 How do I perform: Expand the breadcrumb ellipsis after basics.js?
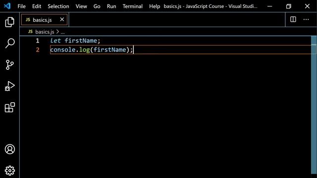pyautogui.click(x=63, y=32)
